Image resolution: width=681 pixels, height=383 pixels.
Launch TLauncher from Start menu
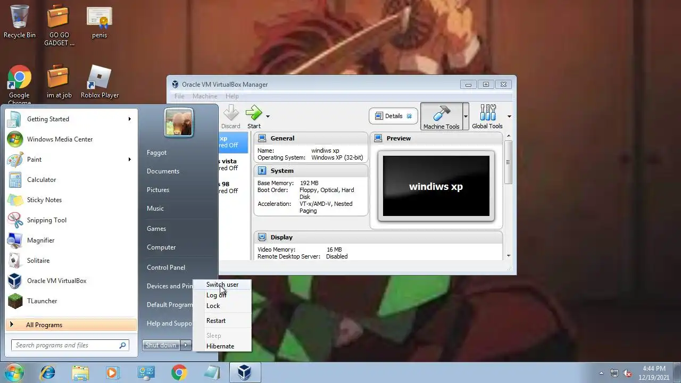[x=71, y=301]
